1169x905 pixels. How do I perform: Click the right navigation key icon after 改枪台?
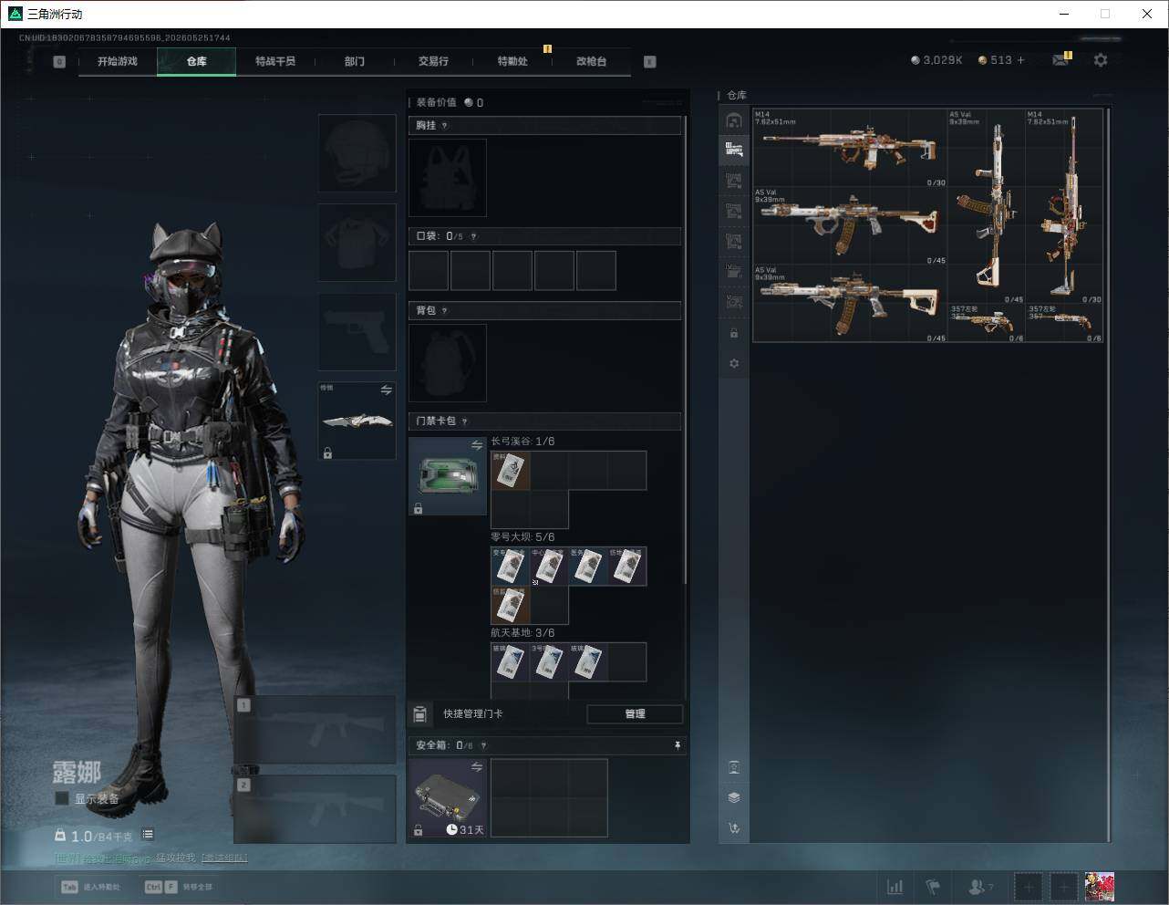pos(649,61)
